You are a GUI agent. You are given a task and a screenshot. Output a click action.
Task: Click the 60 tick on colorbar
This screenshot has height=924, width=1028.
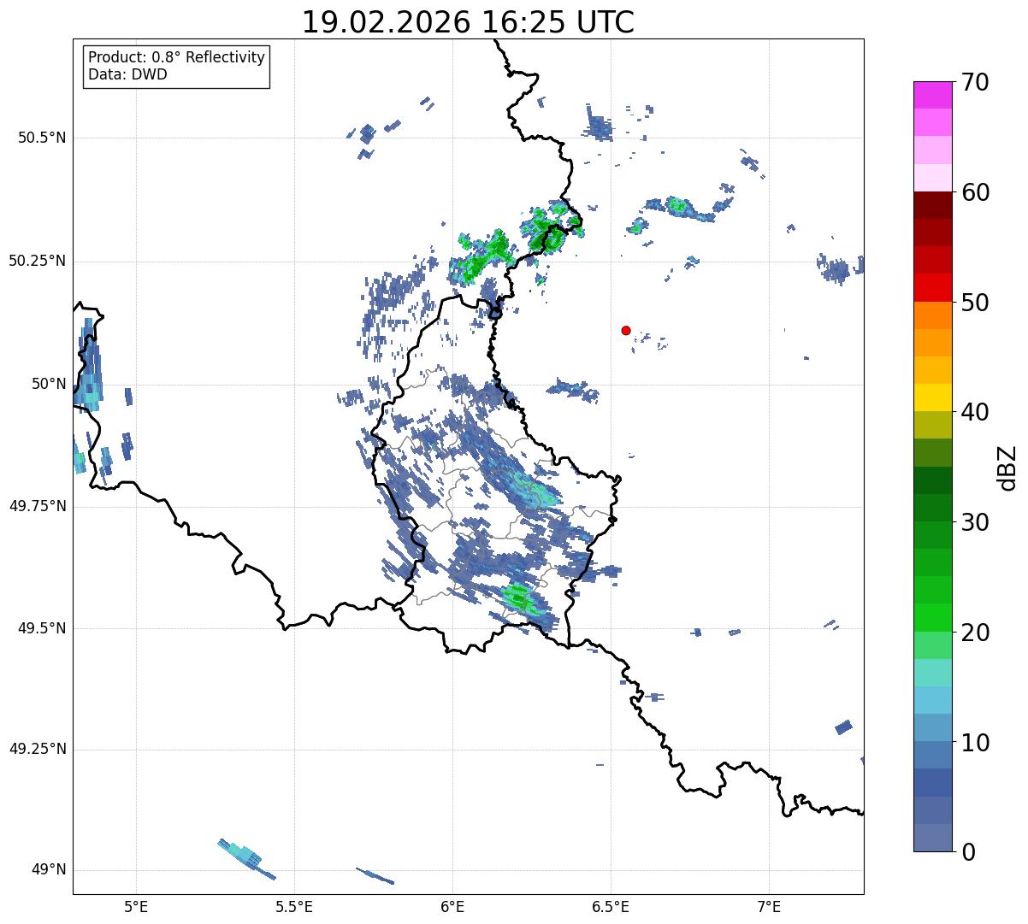point(975,192)
